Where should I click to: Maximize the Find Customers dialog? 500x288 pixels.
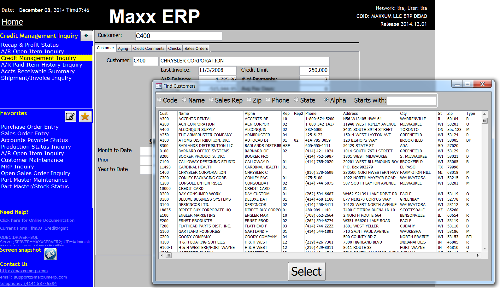click(x=468, y=84)
